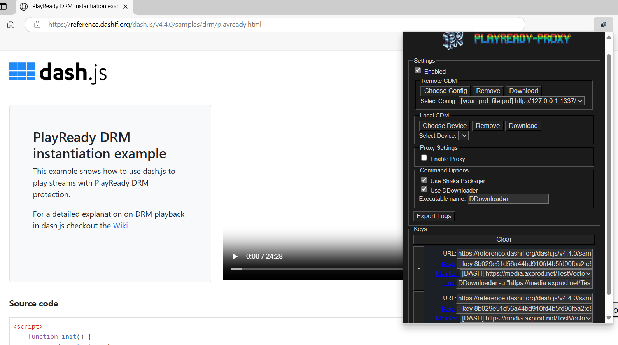The width and height of the screenshot is (618, 345).
Task: Select the PlayReady DRM instantiation tab
Action: coord(75,7)
